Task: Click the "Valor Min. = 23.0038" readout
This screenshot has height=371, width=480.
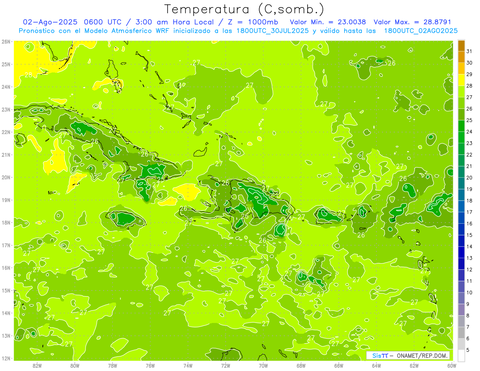Action: click(x=328, y=22)
